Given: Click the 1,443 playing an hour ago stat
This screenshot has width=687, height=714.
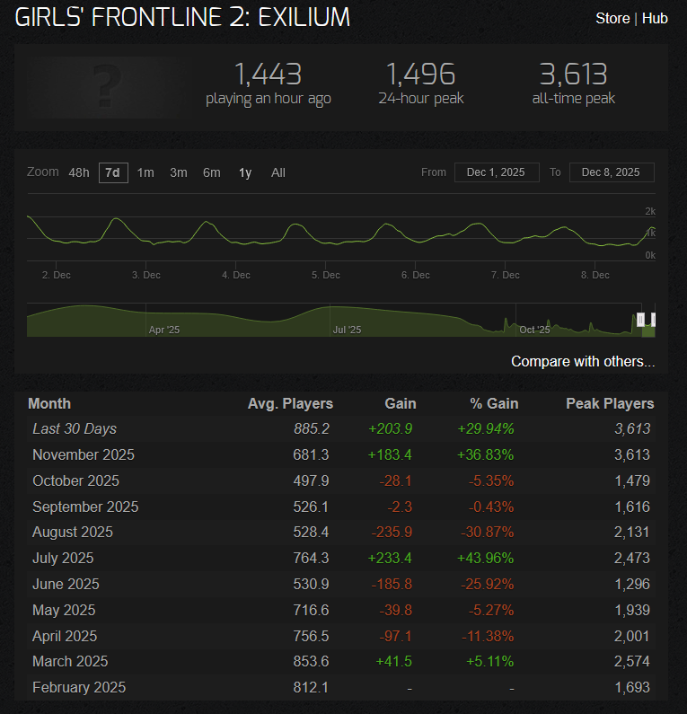Looking at the screenshot, I should 269,84.
